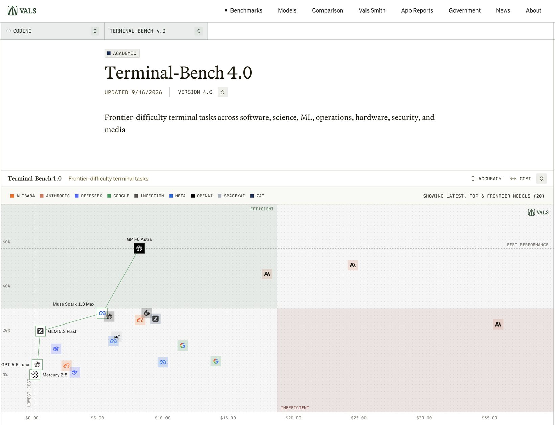
Task: Toggle Anthropic in the chart legend
Action: (55, 196)
